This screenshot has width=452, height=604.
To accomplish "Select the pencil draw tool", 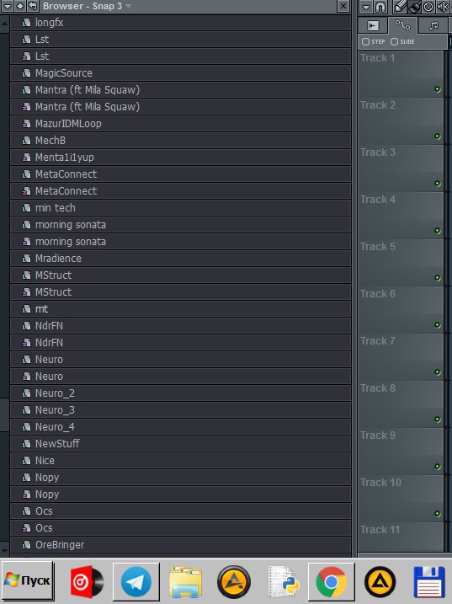I will [x=401, y=6].
